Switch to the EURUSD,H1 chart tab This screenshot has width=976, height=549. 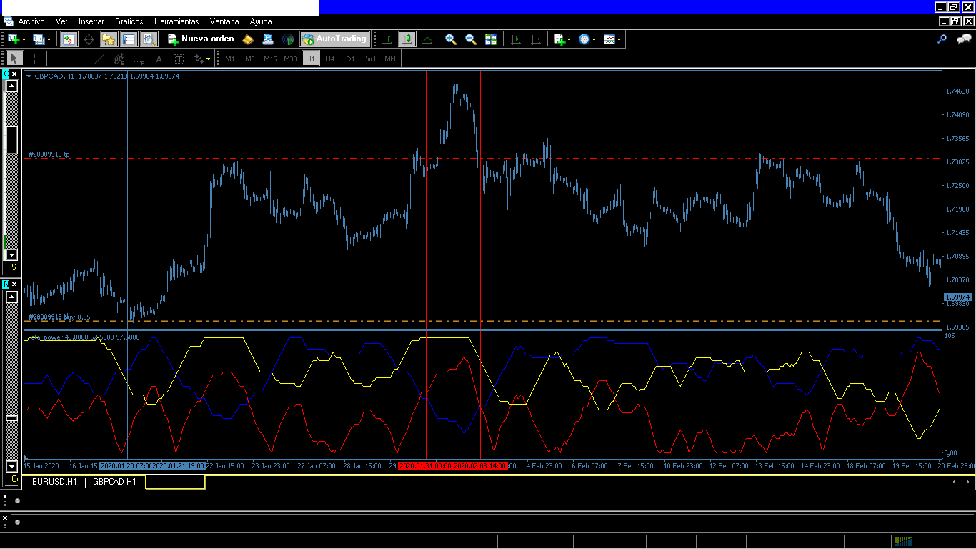tap(54, 482)
